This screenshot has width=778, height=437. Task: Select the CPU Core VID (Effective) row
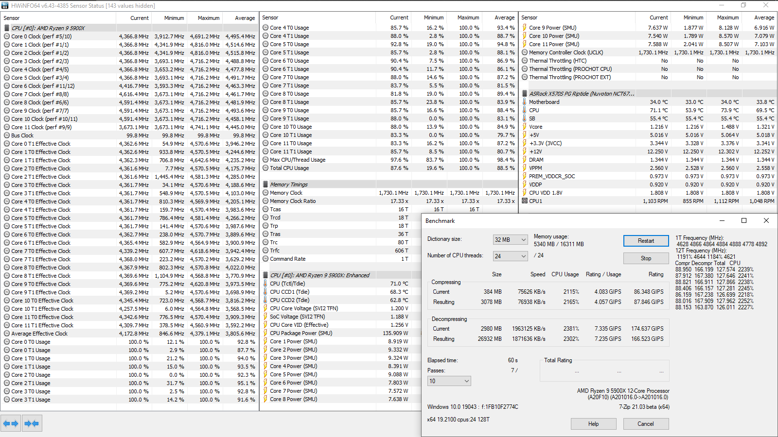click(x=341, y=325)
